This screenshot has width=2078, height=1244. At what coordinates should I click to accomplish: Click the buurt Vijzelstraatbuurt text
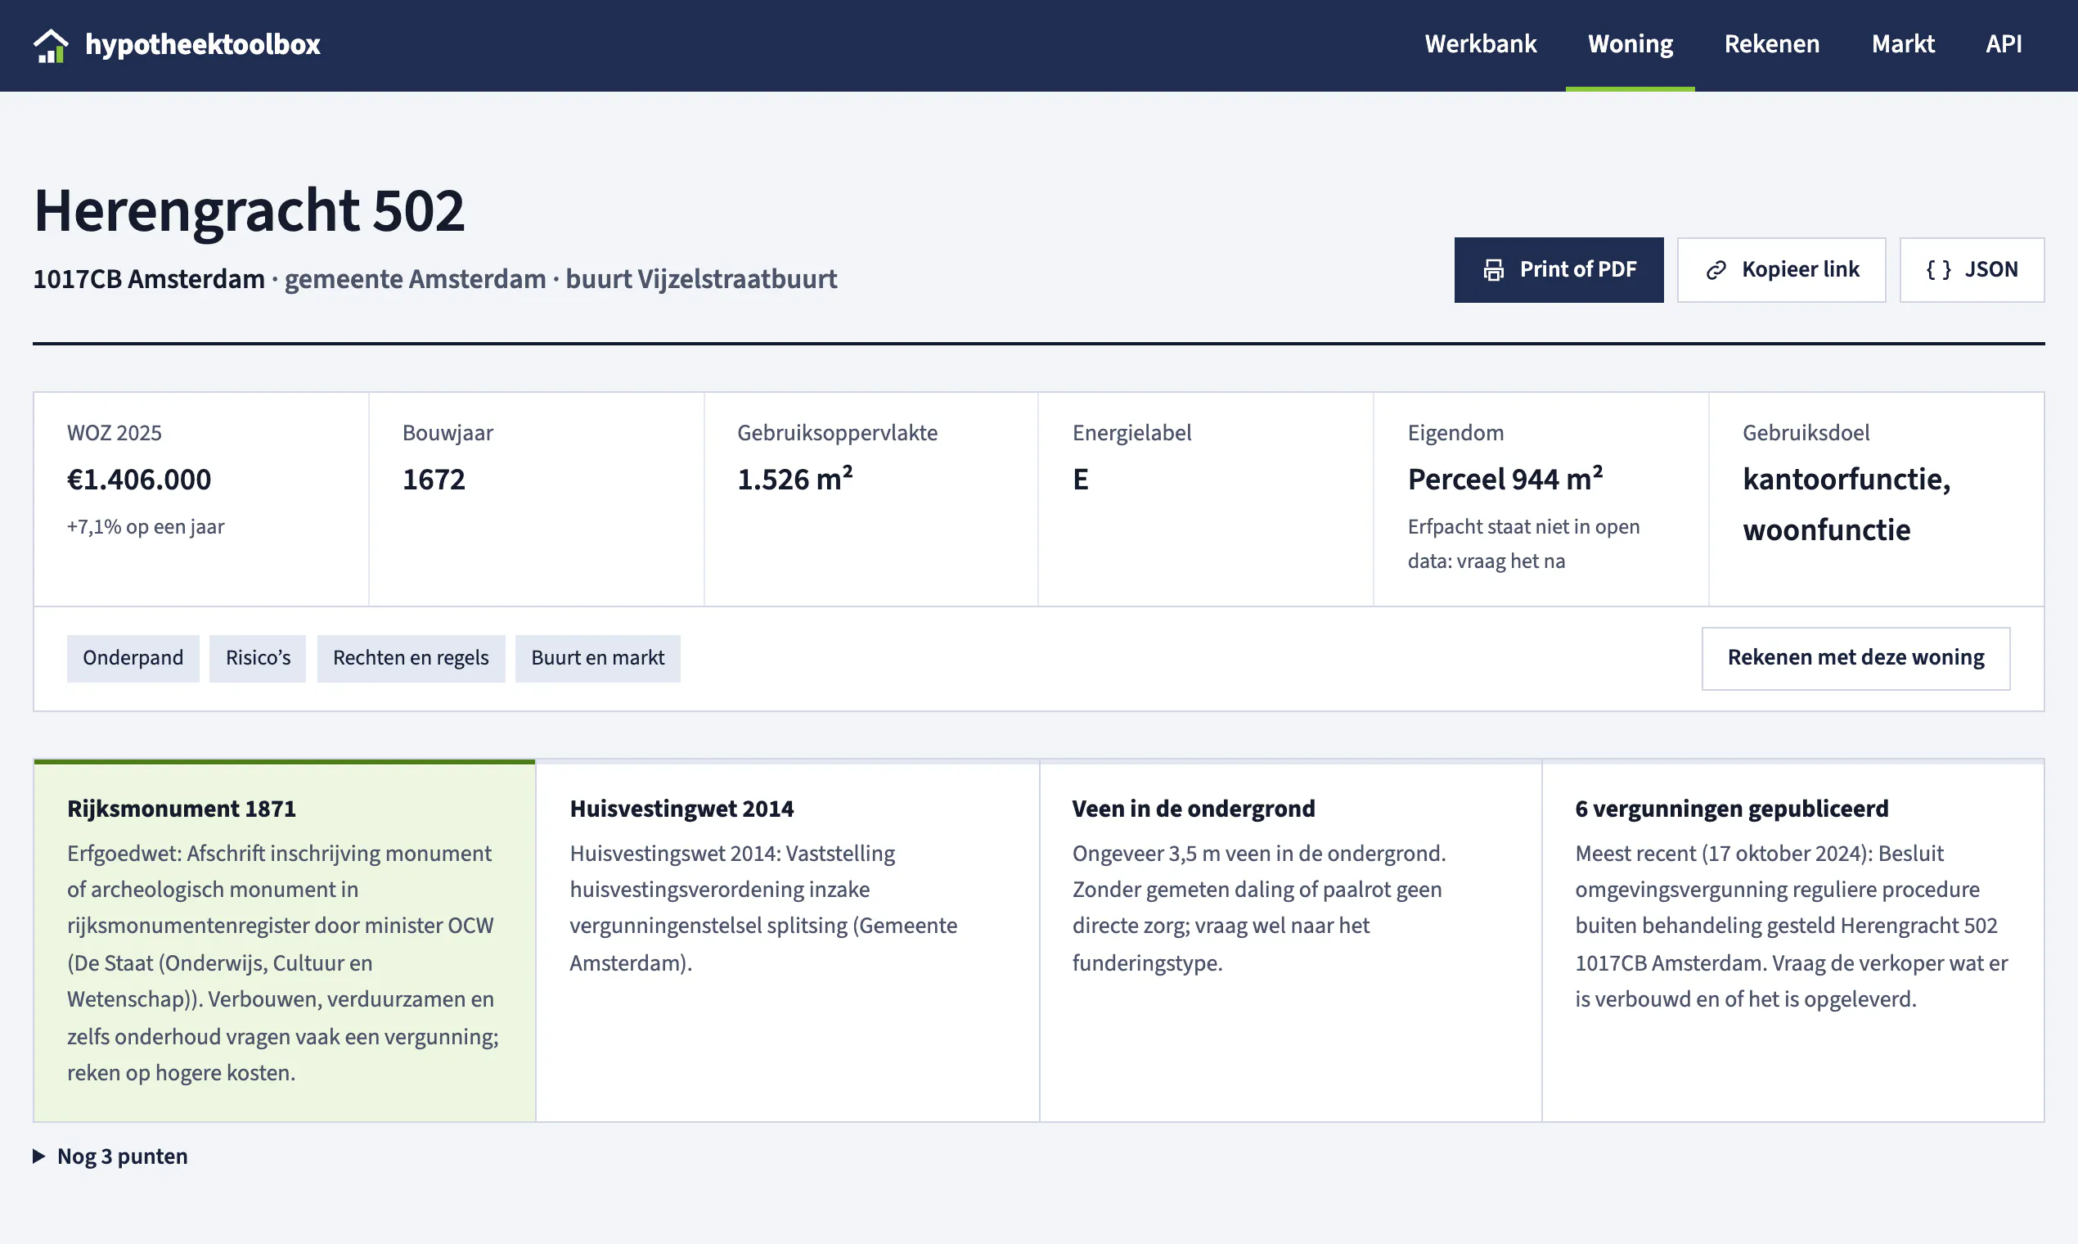pos(701,279)
